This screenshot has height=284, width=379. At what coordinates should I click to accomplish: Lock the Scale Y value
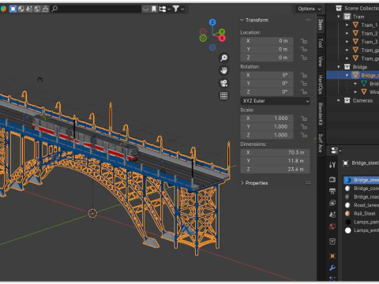[304, 127]
